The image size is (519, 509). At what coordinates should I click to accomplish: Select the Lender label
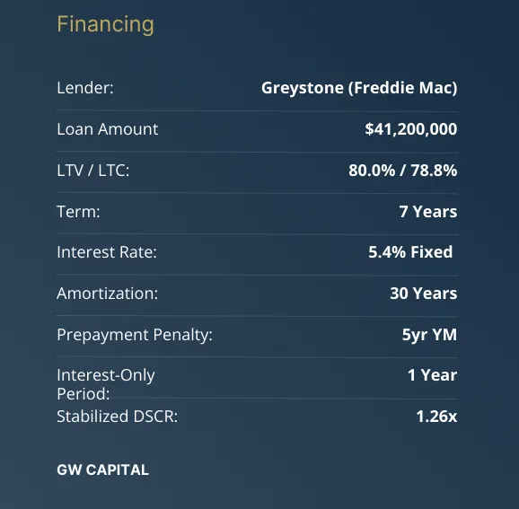click(85, 88)
